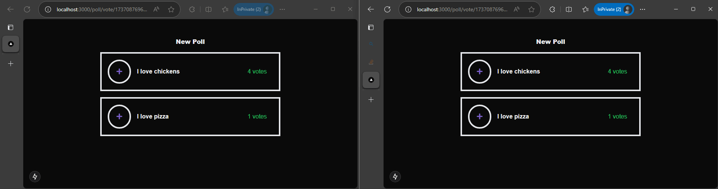The width and height of the screenshot is (718, 189).
Task: Click the '4 votes' count in left window
Action: coord(257,71)
